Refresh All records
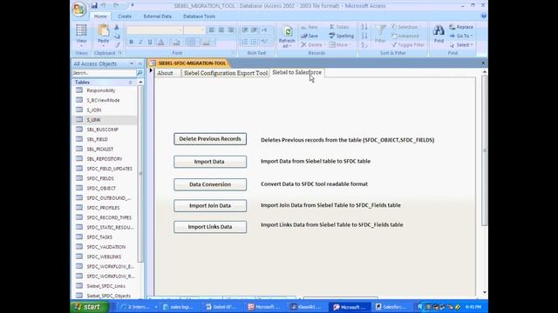Viewport: 558px width, 313px height. [287, 37]
